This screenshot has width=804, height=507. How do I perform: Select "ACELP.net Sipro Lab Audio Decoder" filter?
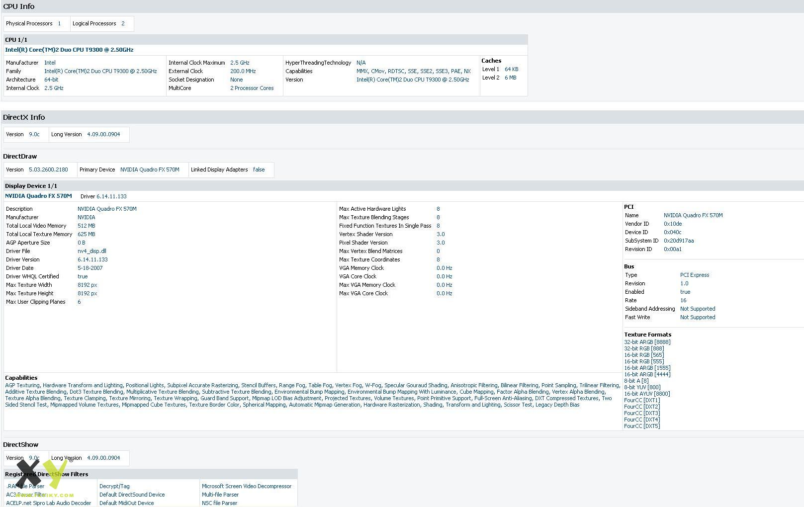[49, 503]
